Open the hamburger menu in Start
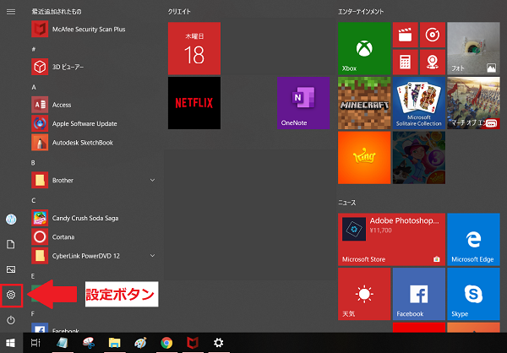Image resolution: width=507 pixels, height=353 pixels. pos(11,12)
